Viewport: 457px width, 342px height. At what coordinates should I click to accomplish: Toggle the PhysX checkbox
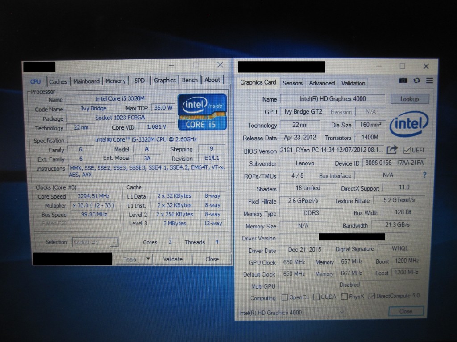(x=344, y=297)
